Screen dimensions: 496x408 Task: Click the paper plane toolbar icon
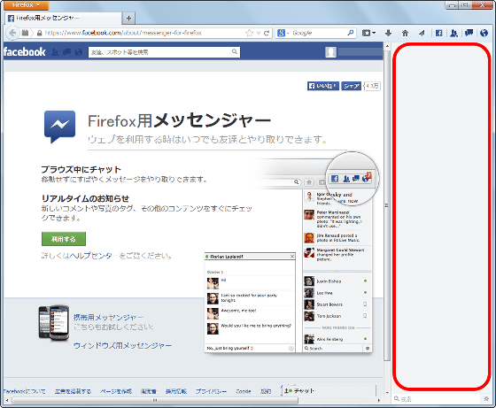point(422,33)
